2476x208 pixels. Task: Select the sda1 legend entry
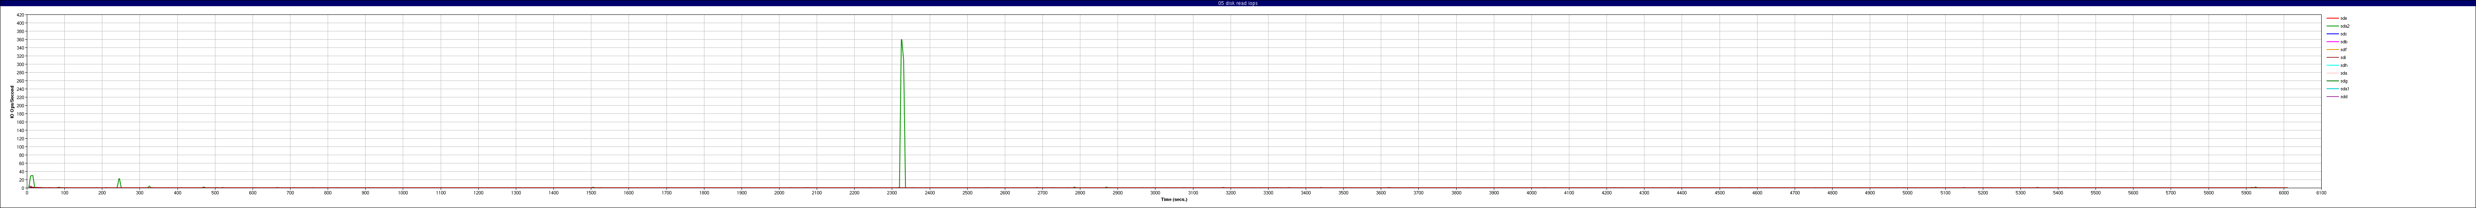[2338, 89]
